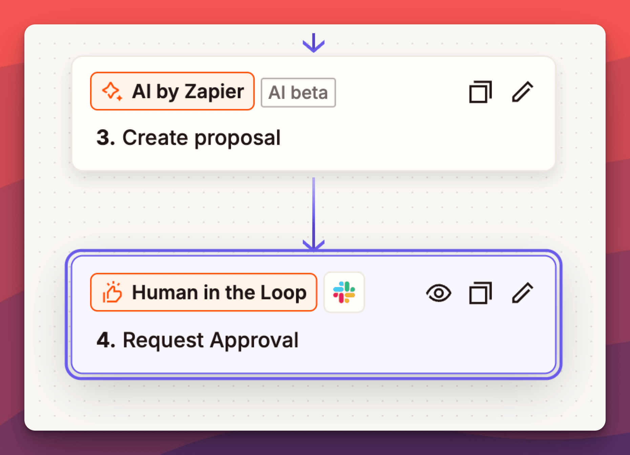630x455 pixels.
Task: Edit the Create proposal step with pencil icon
Action: click(522, 92)
